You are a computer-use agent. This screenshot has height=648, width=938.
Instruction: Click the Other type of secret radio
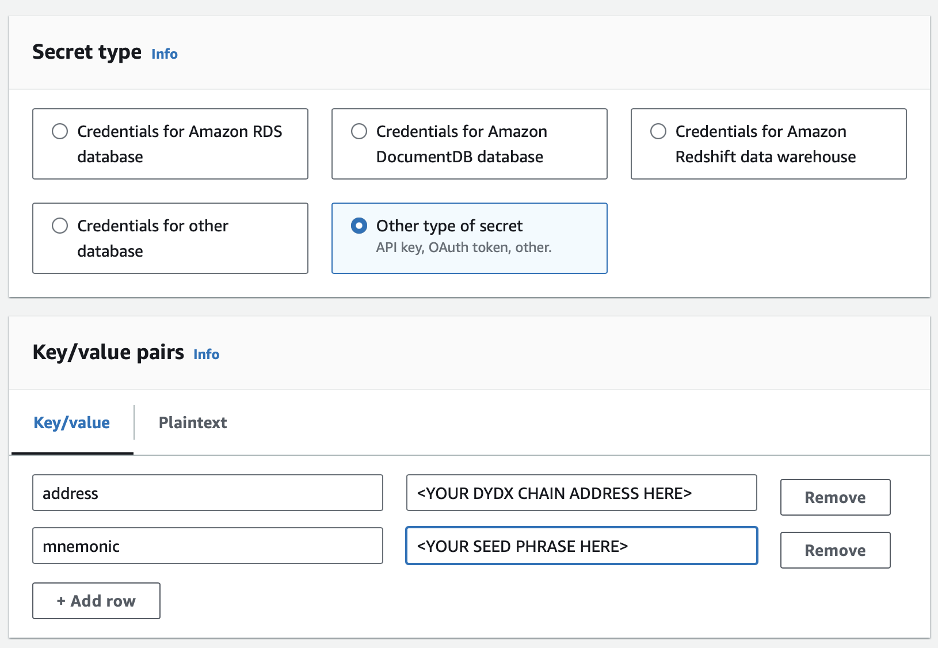(359, 226)
